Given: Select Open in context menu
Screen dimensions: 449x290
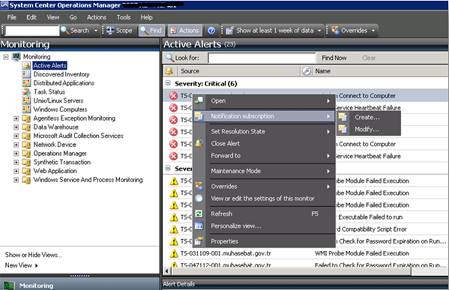Looking at the screenshot, I should tap(264, 101).
